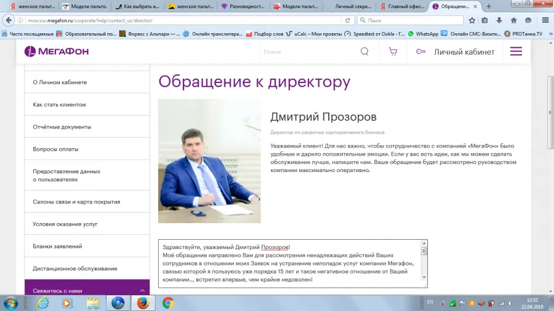Open Дистанционное обслуживание sidebar item
The height and width of the screenshot is (311, 554).
87,269
